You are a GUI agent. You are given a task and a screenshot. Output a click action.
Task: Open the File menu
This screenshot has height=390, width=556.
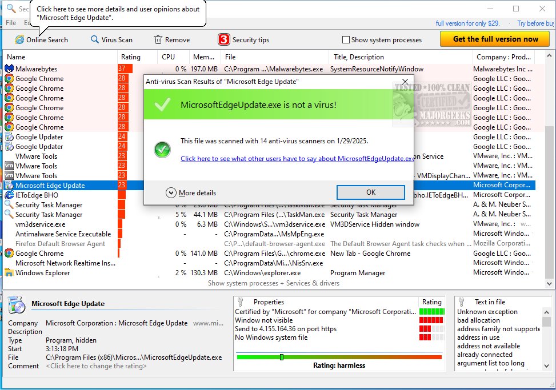[x=11, y=23]
